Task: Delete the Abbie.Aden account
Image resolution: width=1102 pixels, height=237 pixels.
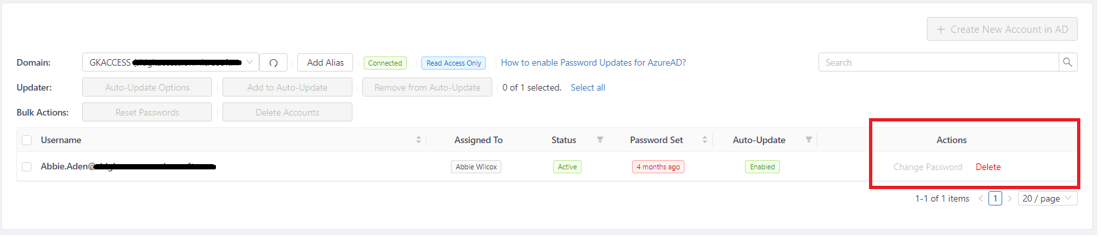Action: [x=988, y=167]
